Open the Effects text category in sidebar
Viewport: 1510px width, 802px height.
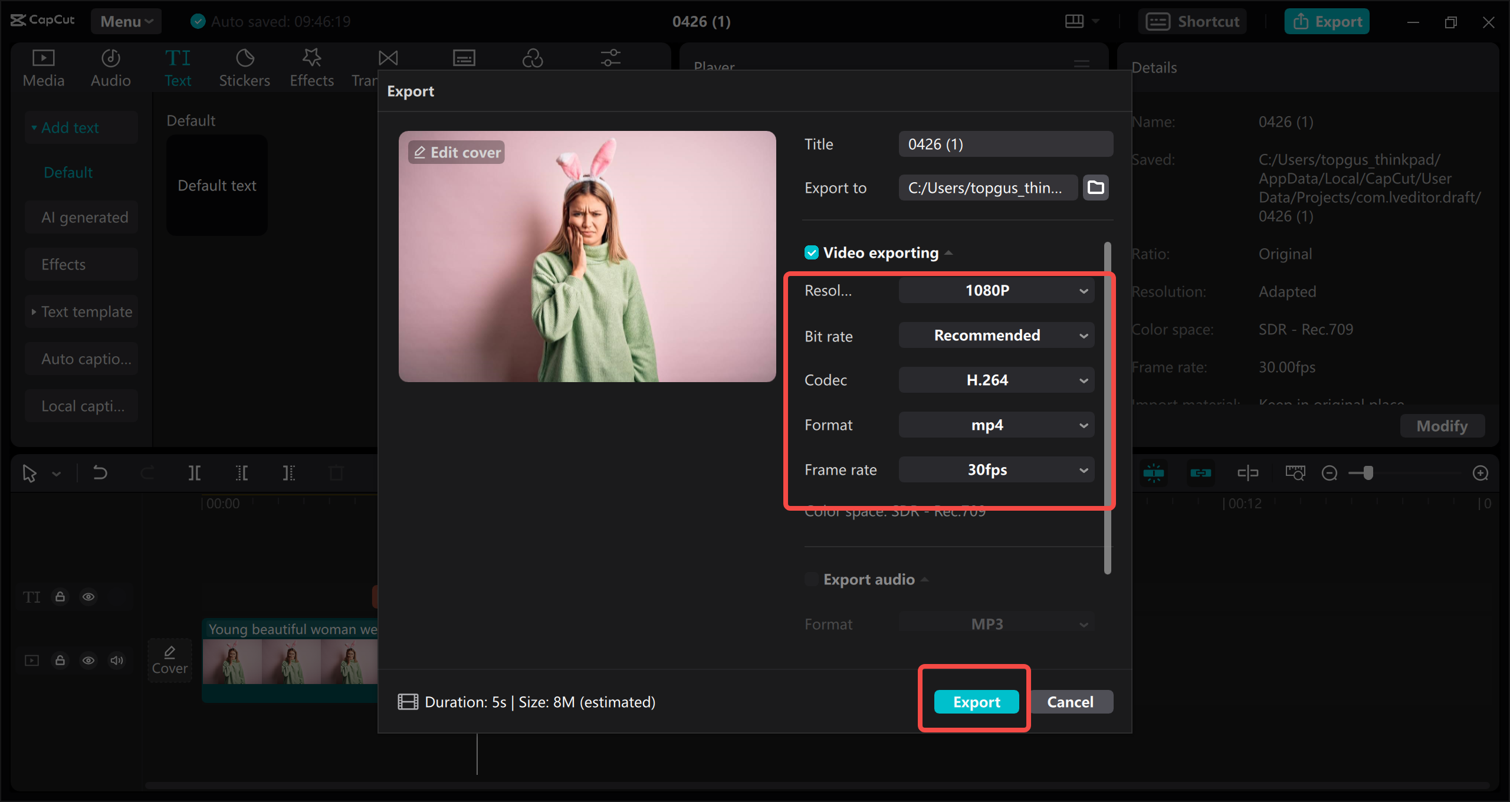81,264
